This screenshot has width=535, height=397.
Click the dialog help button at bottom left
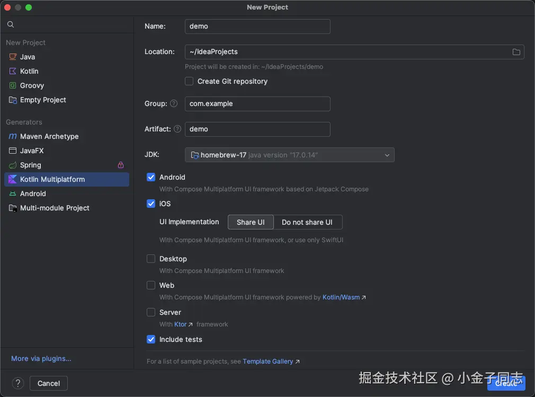point(18,383)
